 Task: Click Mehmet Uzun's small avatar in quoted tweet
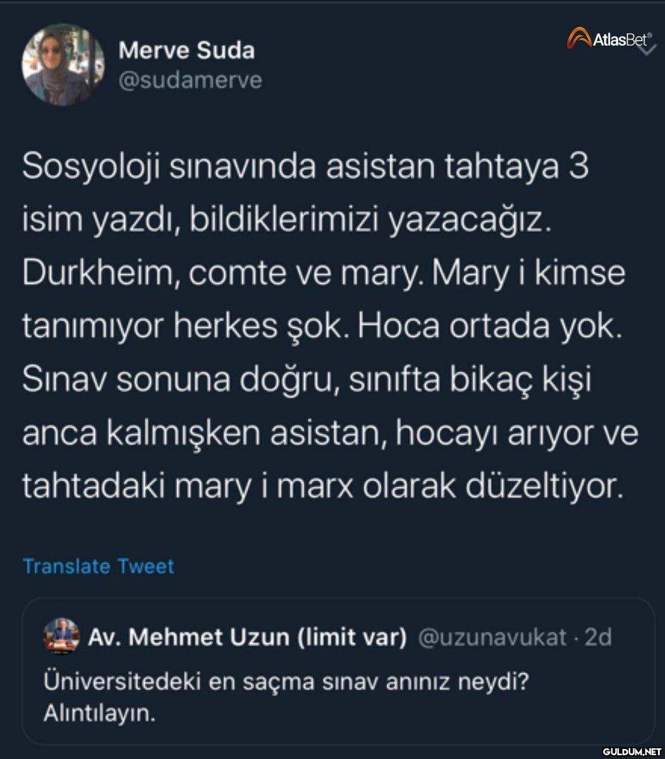(61, 636)
